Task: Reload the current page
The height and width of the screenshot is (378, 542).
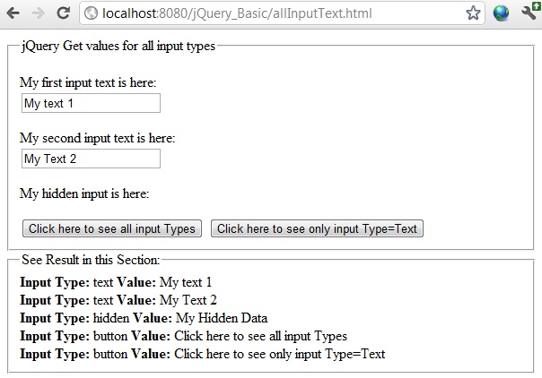Action: [x=63, y=14]
